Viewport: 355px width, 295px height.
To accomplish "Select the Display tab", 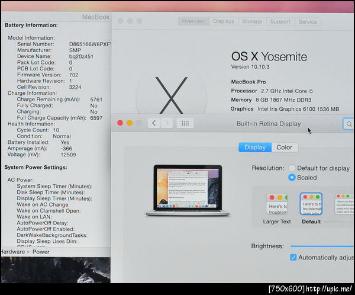I will pos(255,147).
